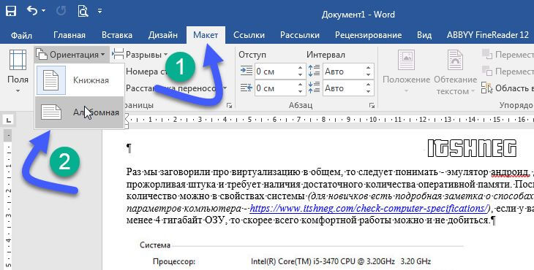Image resolution: width=534 pixels, height=270 pixels.
Task: Increase spacing before paragraph value
Action: click(368, 68)
